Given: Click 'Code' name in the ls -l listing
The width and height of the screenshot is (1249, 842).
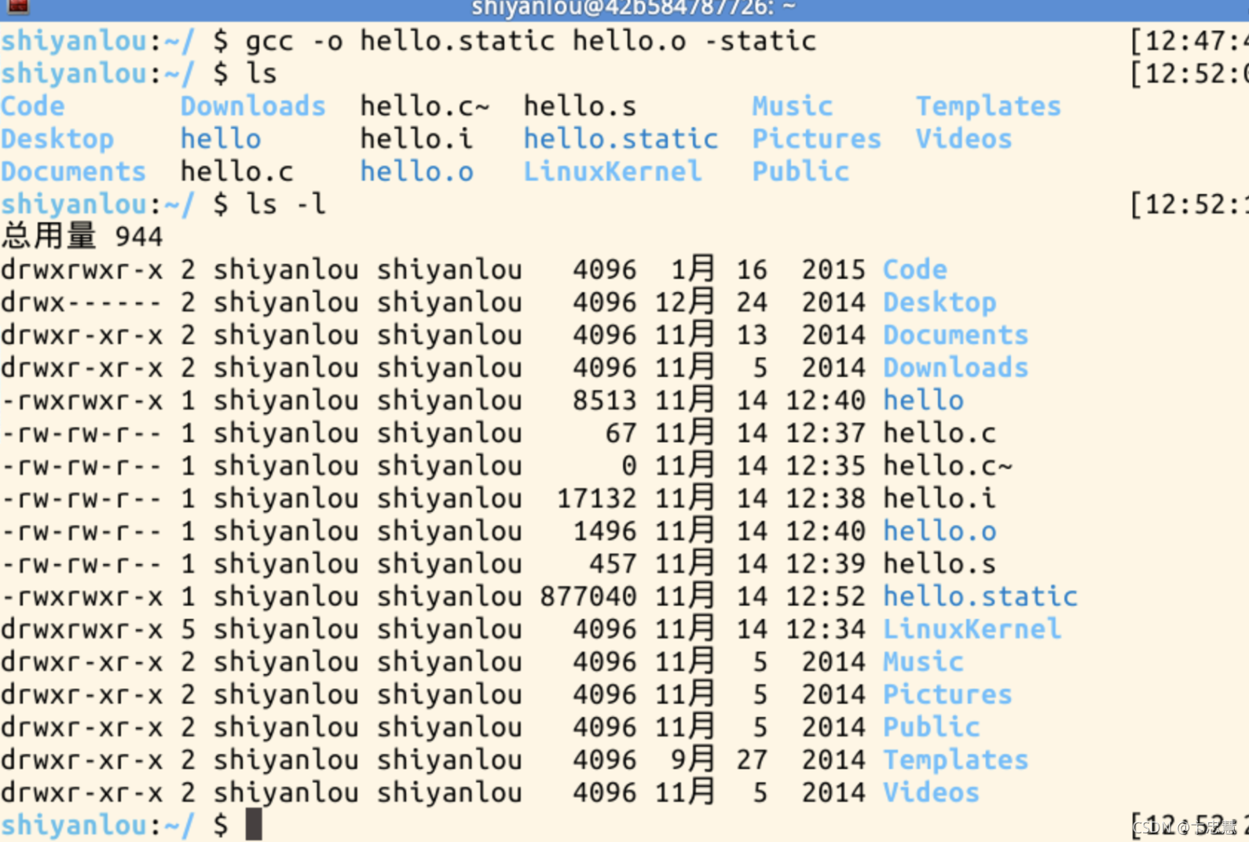Looking at the screenshot, I should click(x=915, y=269).
